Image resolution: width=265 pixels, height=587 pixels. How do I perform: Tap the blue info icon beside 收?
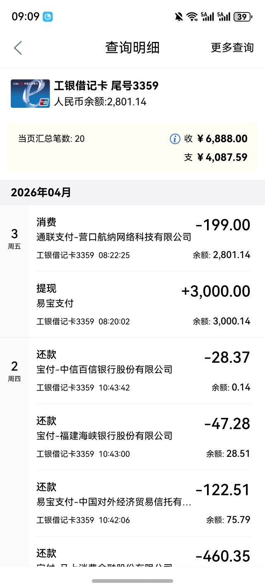(175, 139)
